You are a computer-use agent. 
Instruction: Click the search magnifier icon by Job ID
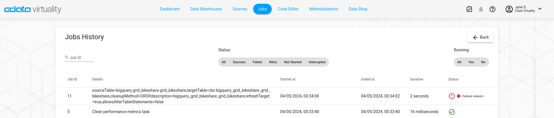coord(67,57)
